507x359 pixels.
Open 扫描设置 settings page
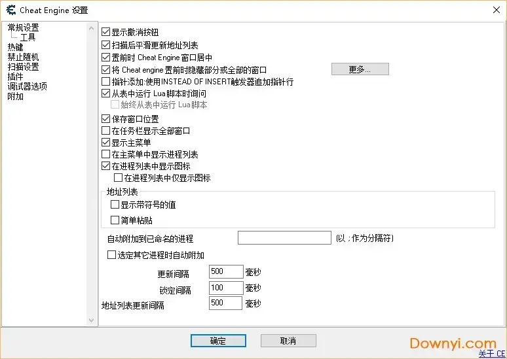point(24,67)
